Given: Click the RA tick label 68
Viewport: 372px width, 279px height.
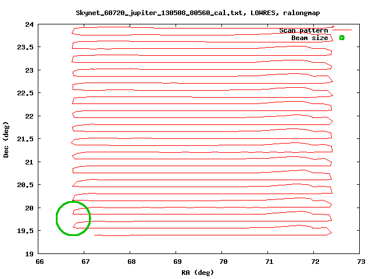Looking at the screenshot, I should coord(131,262).
